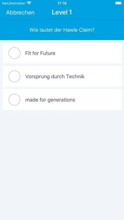This screenshot has height=220, width=124.
Task: Select the made for generations radio circle
Action: coord(15,100)
